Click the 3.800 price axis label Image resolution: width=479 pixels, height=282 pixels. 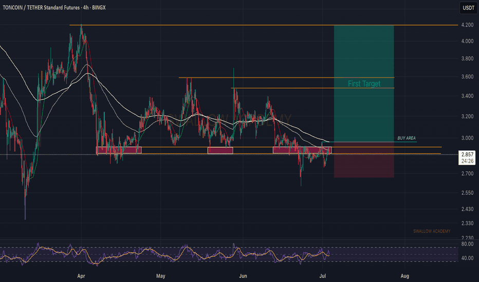(467, 58)
